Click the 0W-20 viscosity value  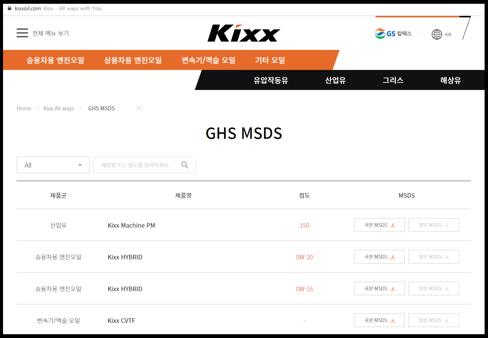[x=304, y=257]
